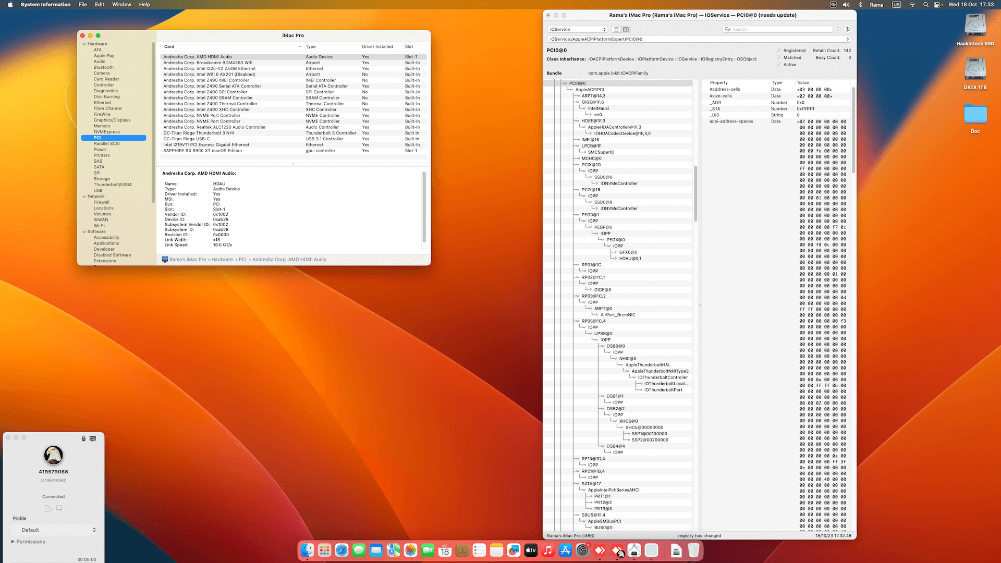Open Messages from the Dock
1001x563 pixels.
point(359,550)
